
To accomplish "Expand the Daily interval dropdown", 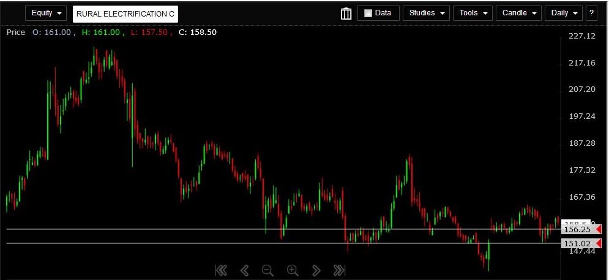I will [x=564, y=13].
